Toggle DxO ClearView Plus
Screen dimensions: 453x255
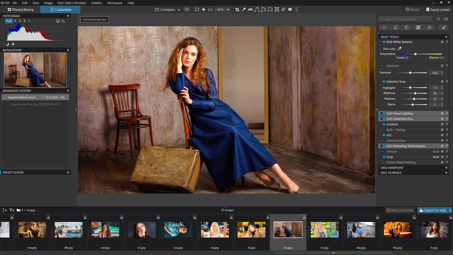(384, 119)
